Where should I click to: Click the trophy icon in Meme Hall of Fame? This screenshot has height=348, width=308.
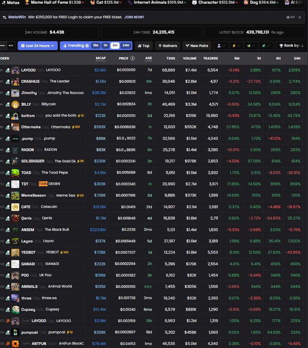[x=27, y=3]
